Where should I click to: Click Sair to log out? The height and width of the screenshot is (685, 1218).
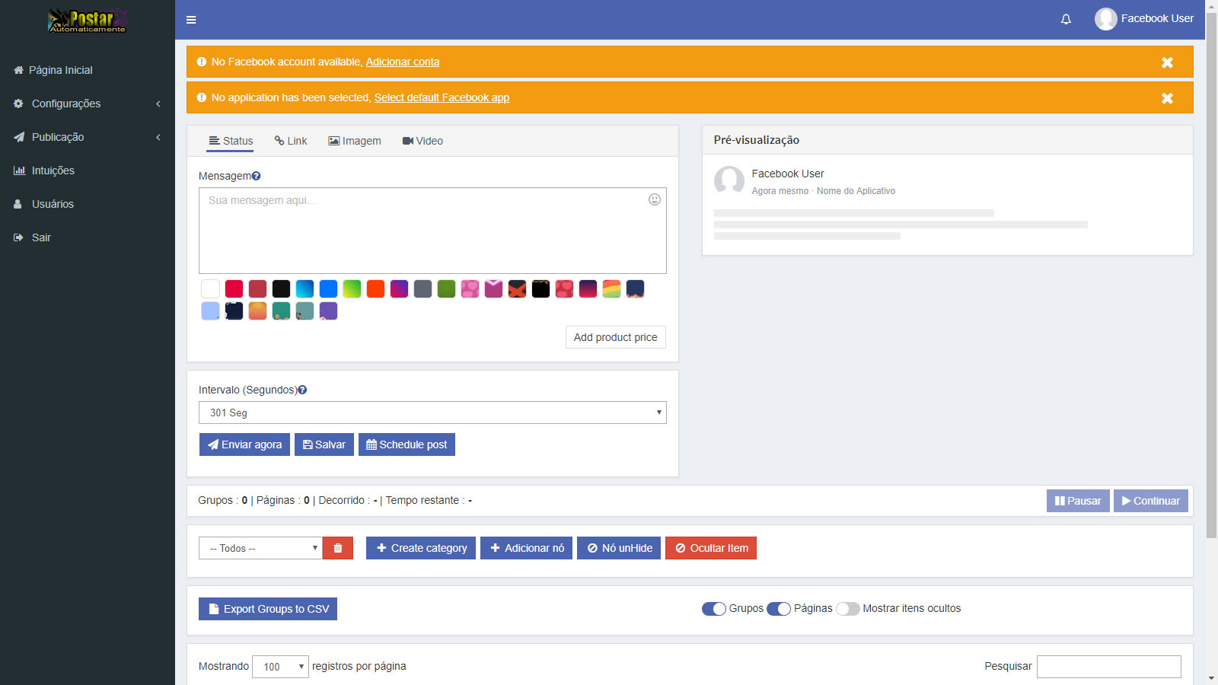pyautogui.click(x=40, y=237)
